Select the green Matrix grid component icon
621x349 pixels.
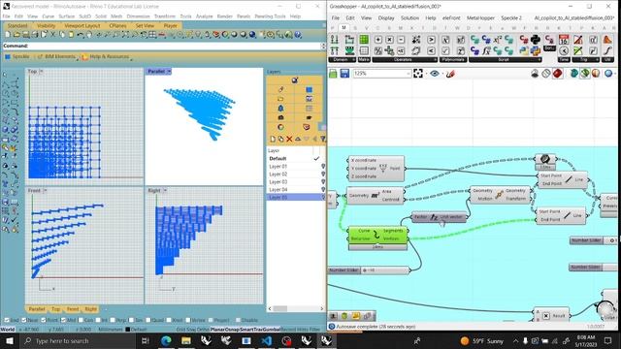pos(364,39)
